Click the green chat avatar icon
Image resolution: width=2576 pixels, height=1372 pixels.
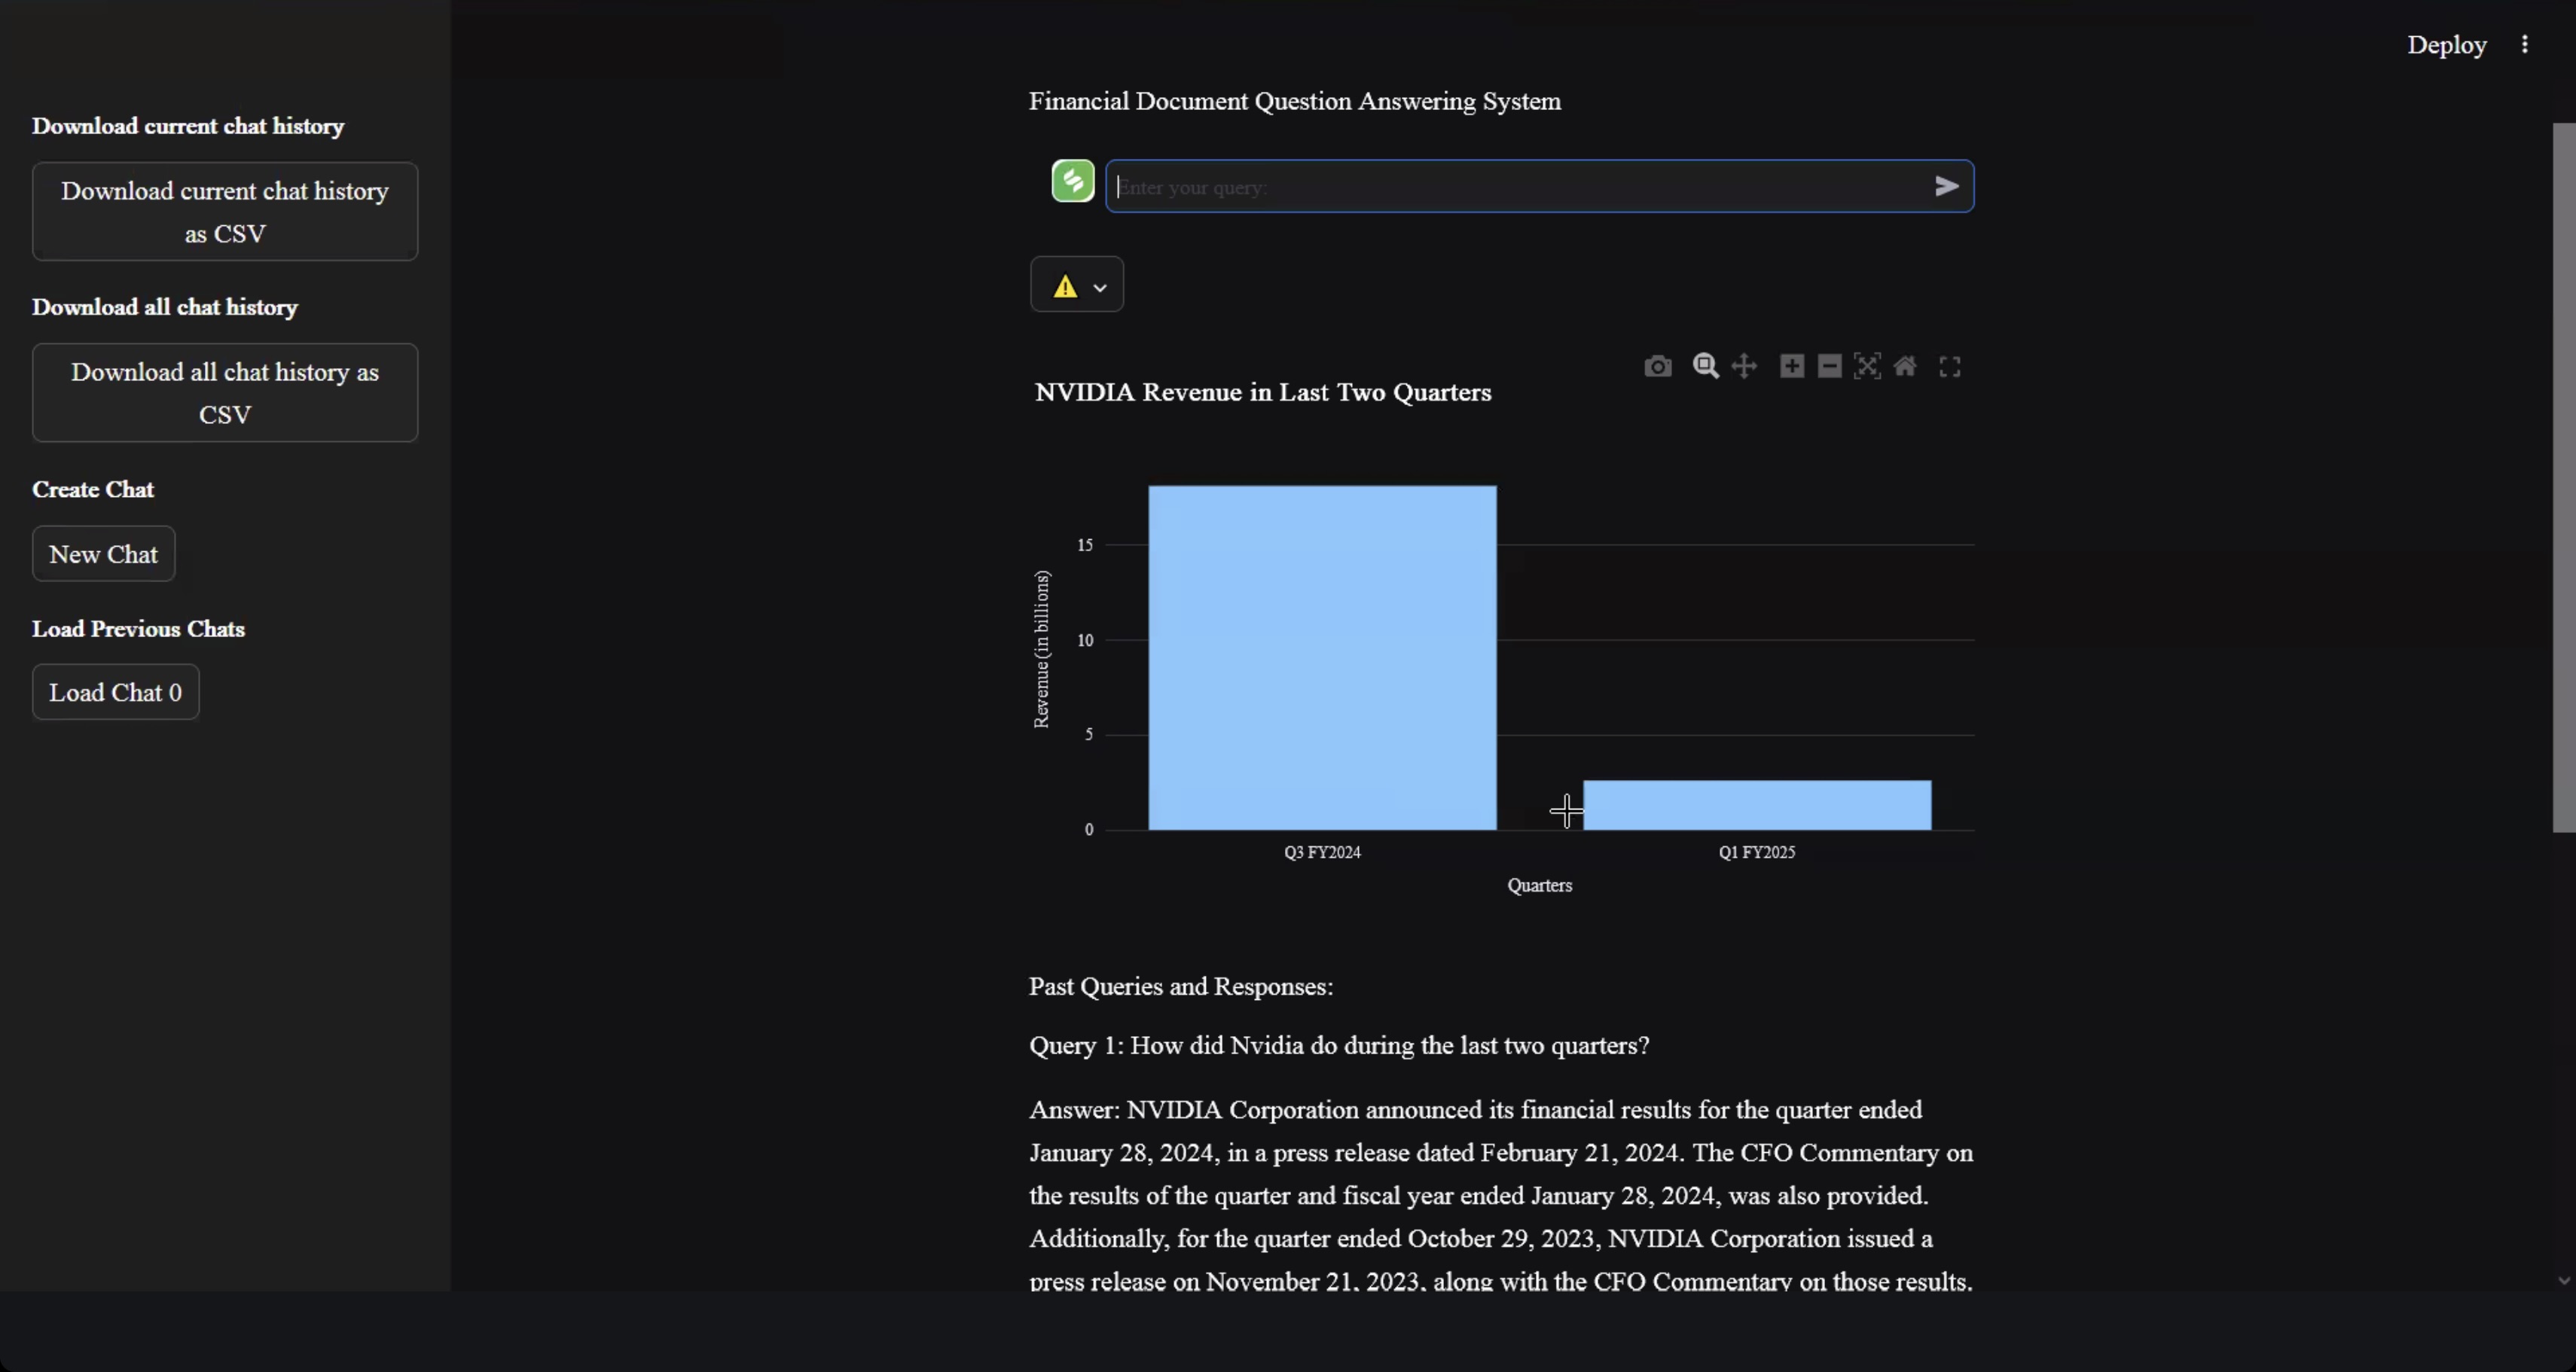point(1073,181)
